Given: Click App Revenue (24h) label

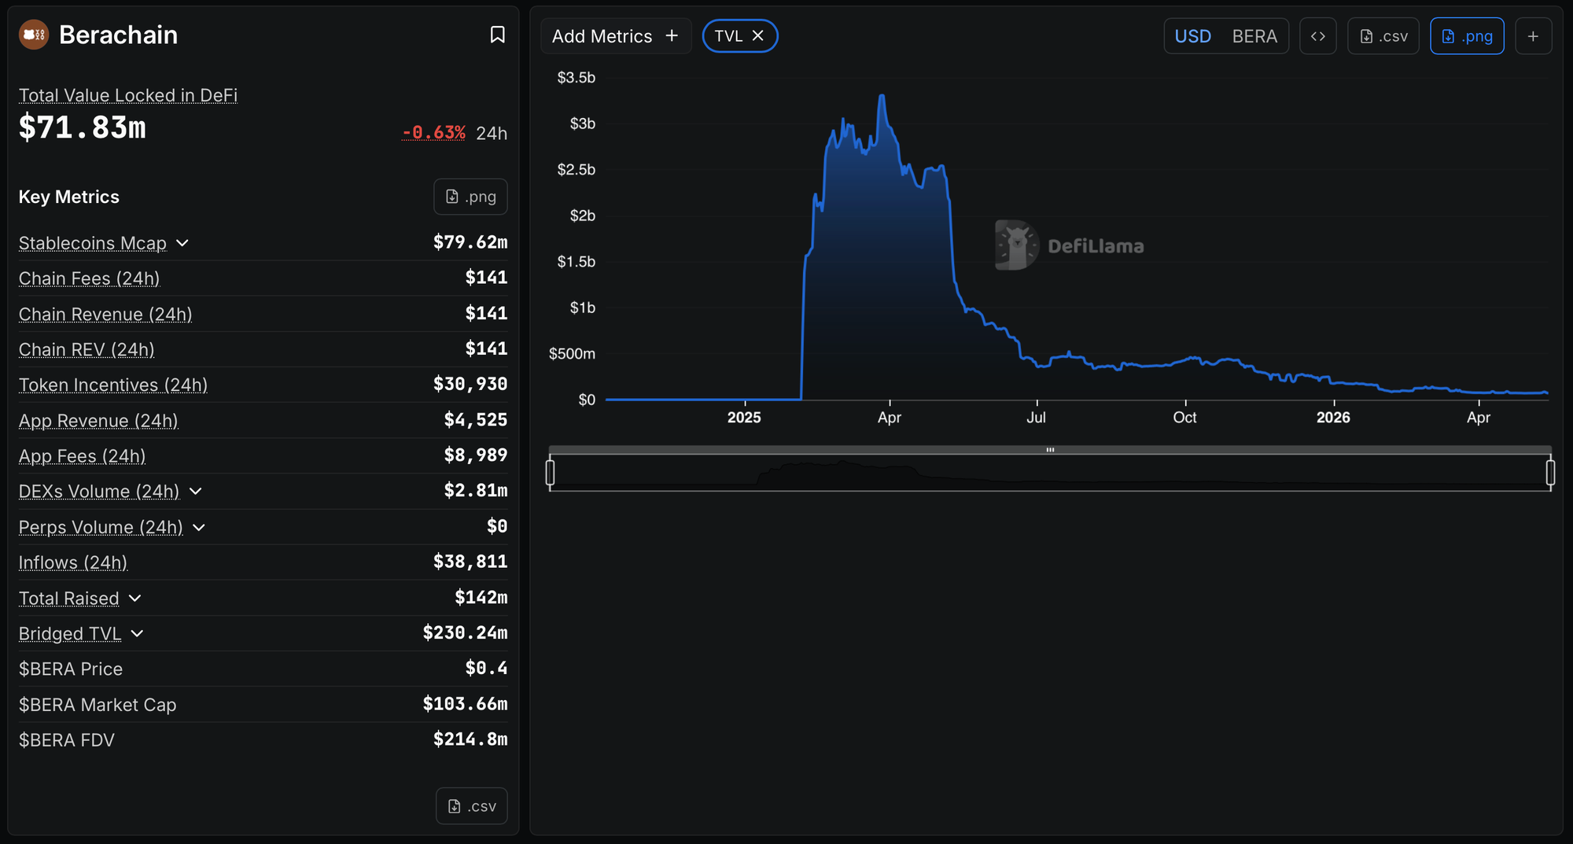Looking at the screenshot, I should [98, 421].
